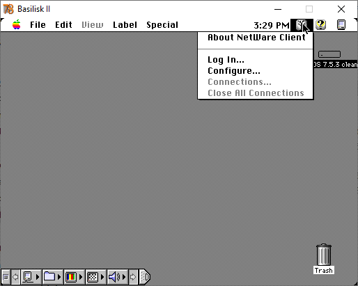Open the Application menu icon

tap(341, 25)
